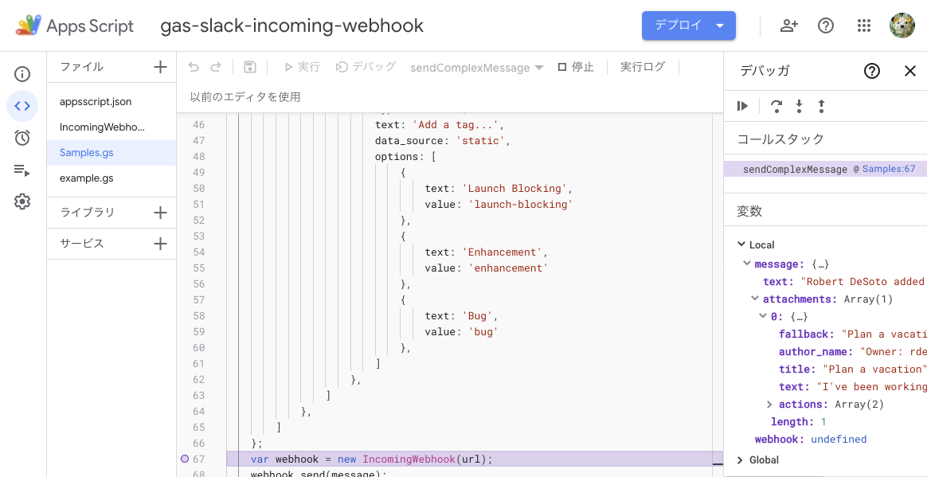Click the webhook: undefined variable row
Screen dimensions: 927x477
pos(811,439)
